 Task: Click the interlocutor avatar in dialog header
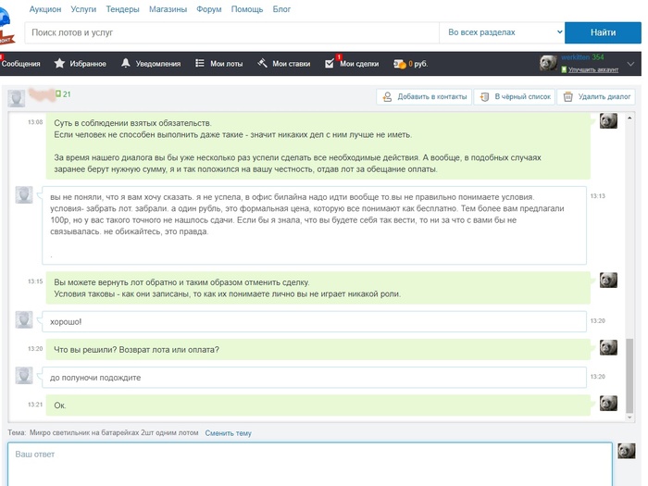click(16, 98)
